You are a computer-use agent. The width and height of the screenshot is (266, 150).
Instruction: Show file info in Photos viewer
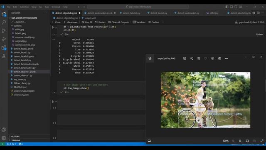212,58
